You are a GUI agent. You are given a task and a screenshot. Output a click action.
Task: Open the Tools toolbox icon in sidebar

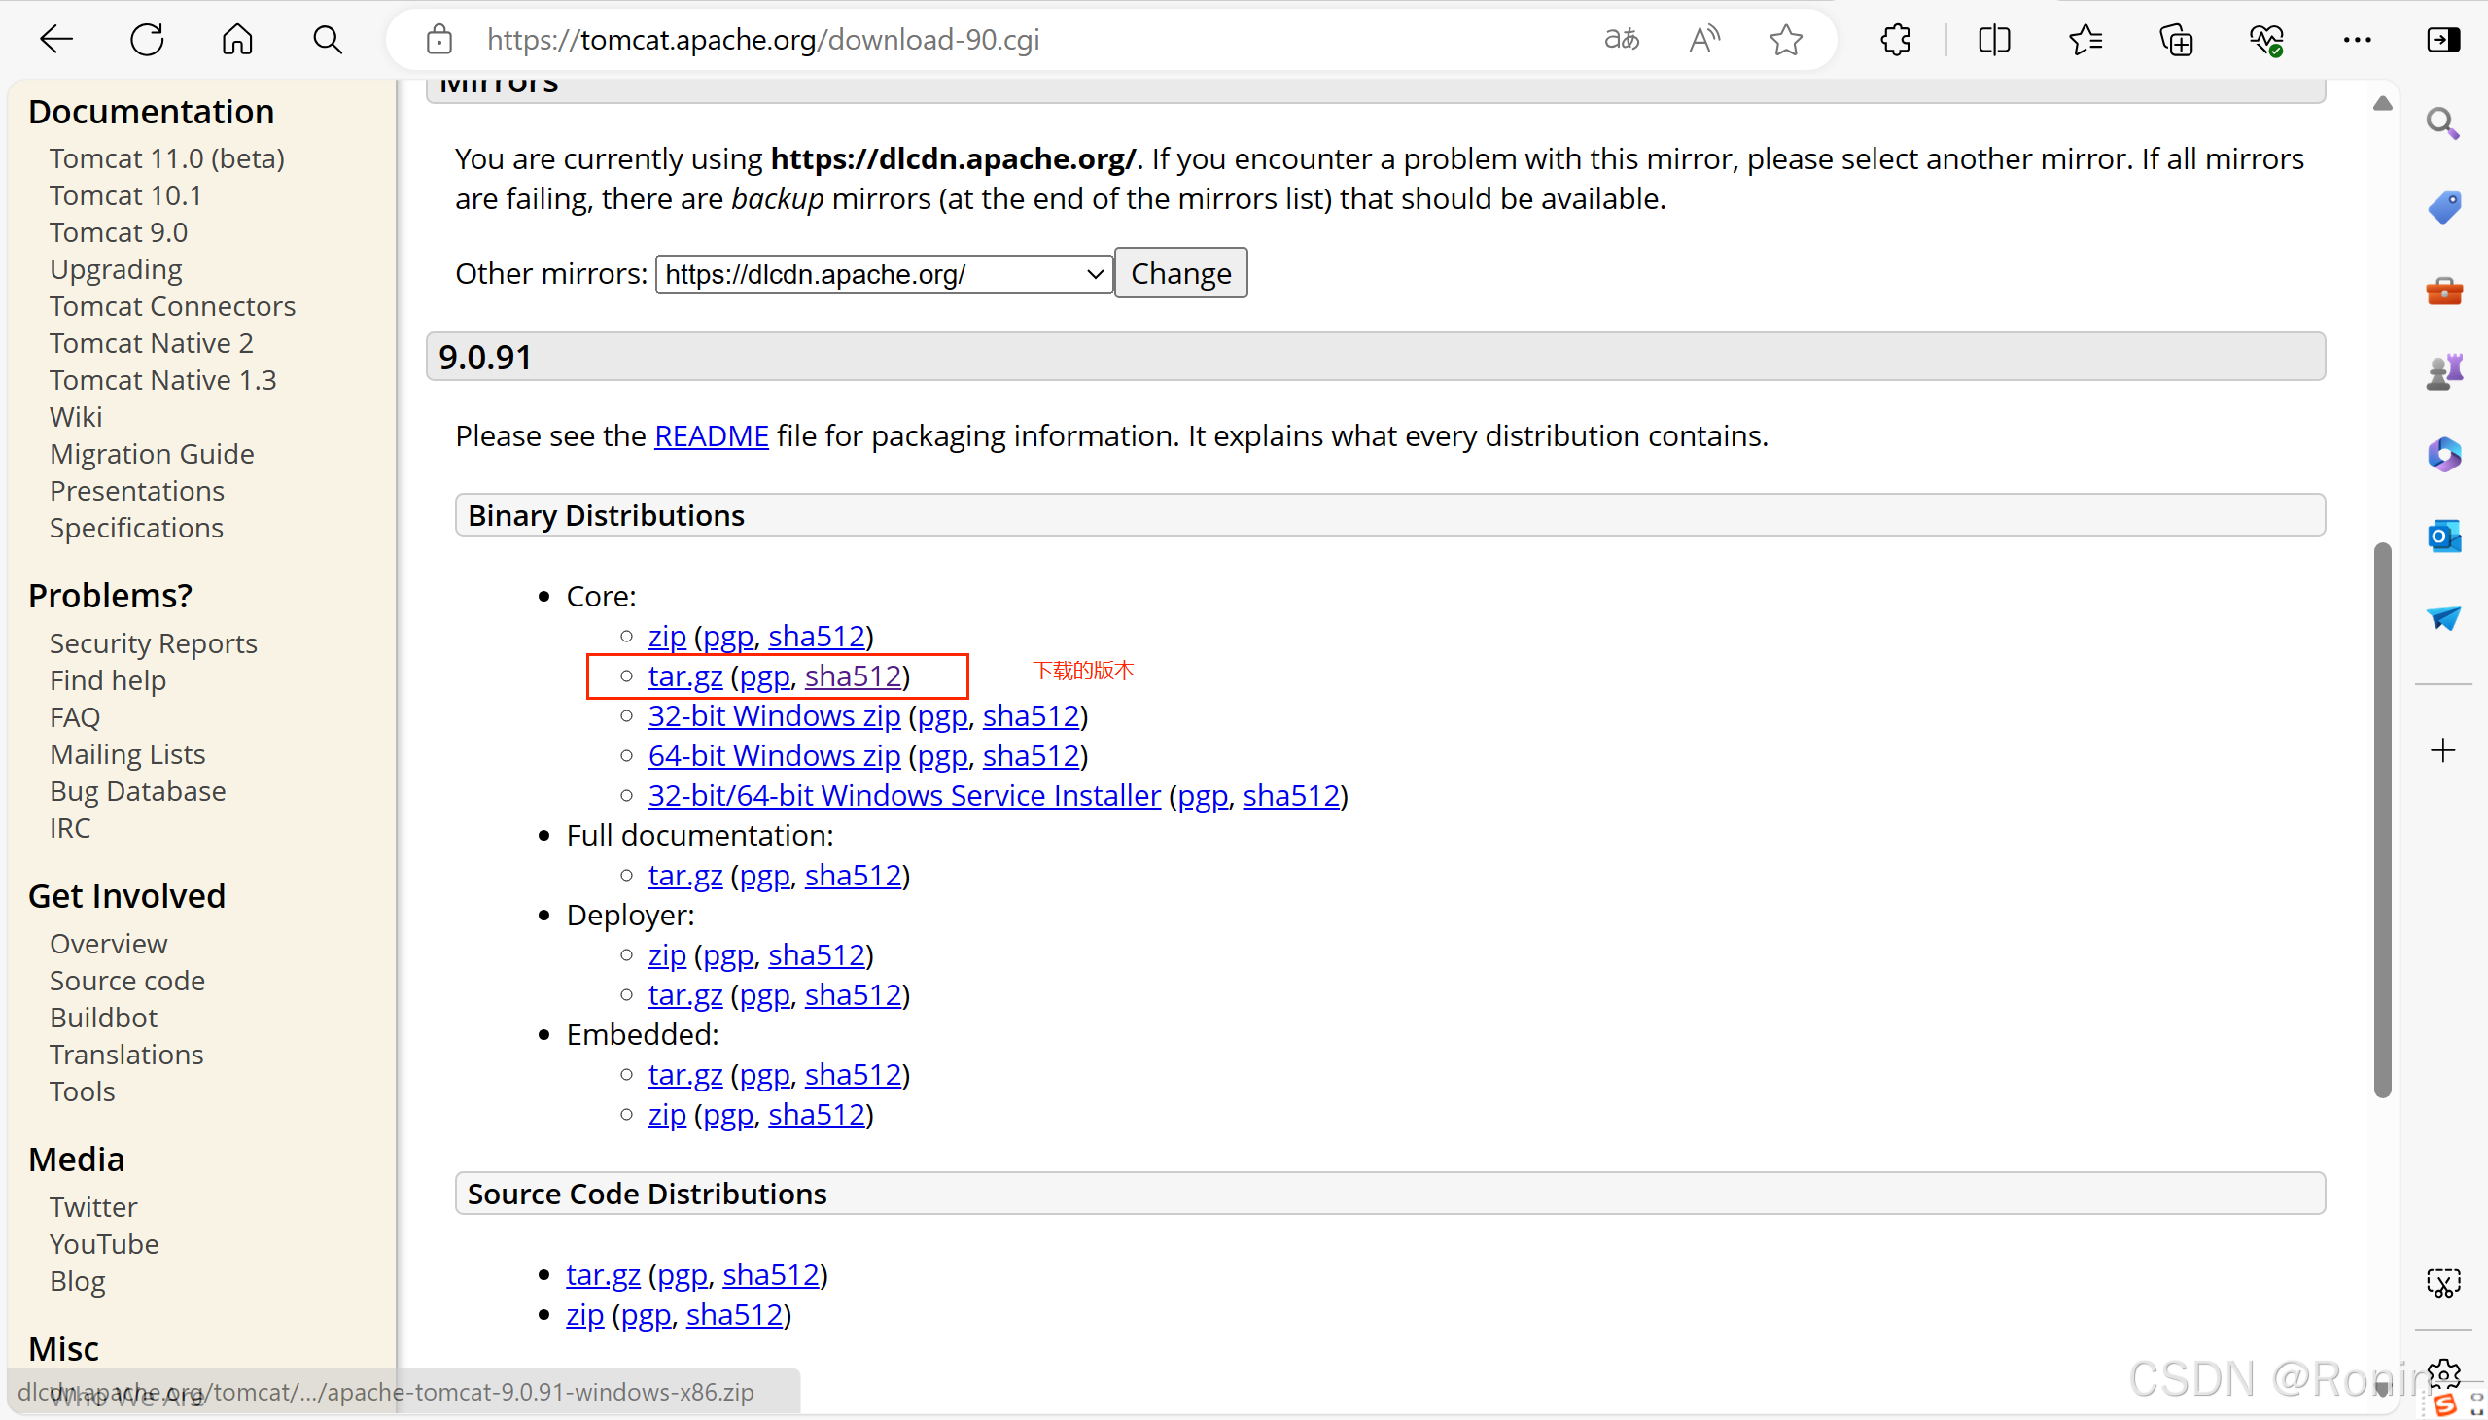2445,291
